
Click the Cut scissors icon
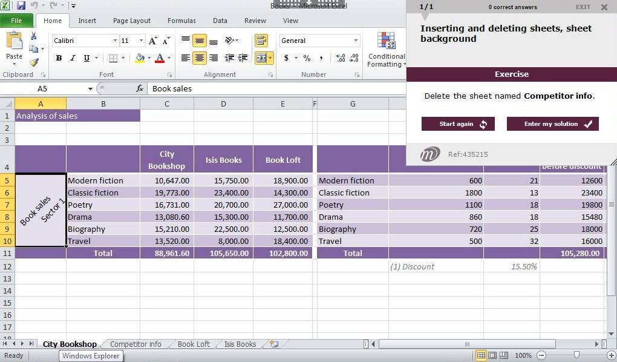point(33,36)
